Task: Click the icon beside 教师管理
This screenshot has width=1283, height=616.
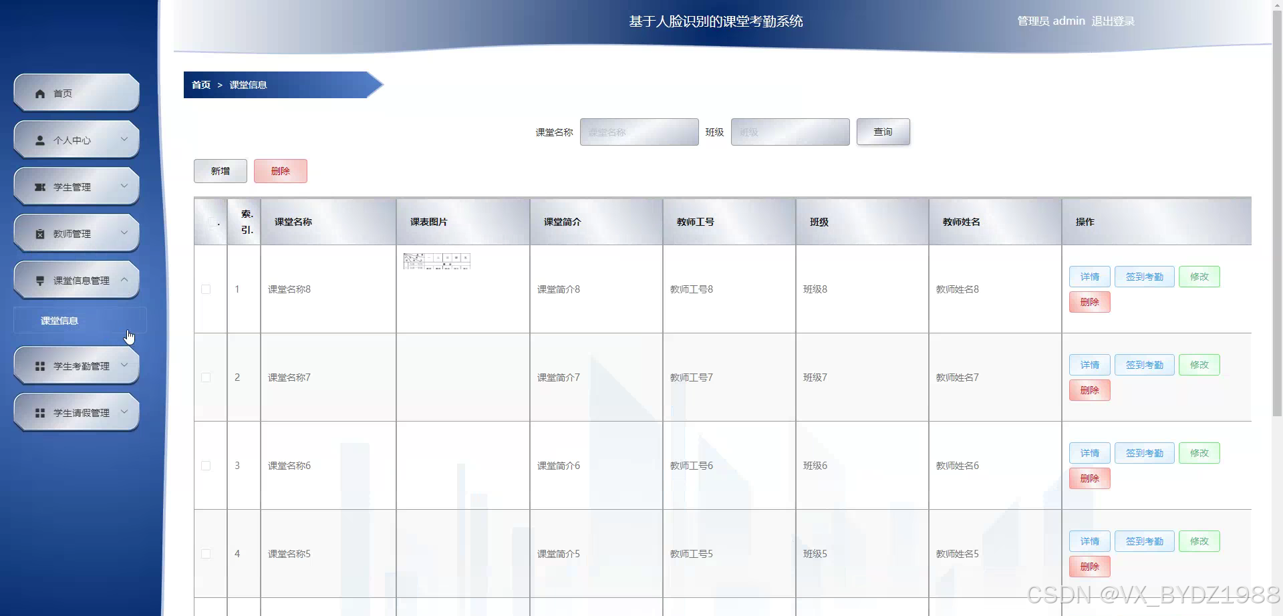Action: coord(40,234)
